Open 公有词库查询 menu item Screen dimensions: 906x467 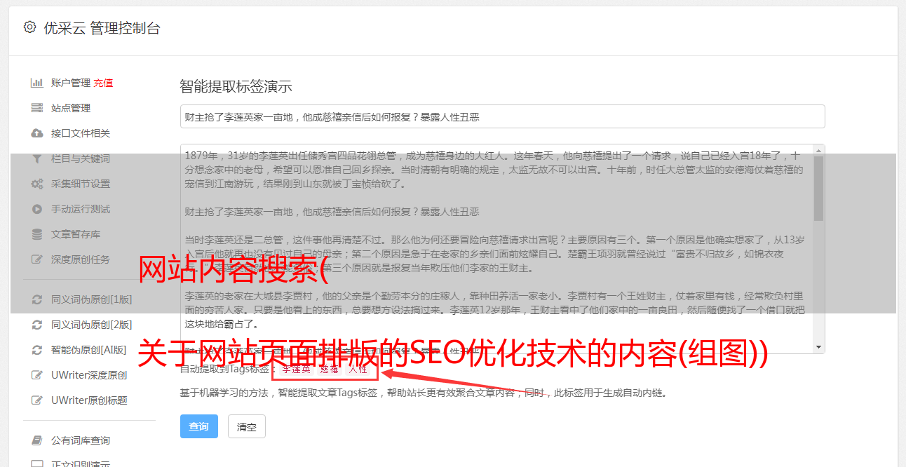(x=81, y=440)
